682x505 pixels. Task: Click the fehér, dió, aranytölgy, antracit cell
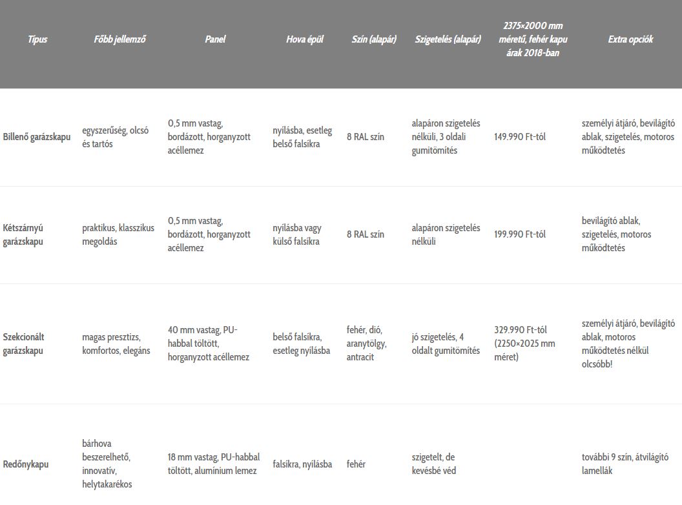coord(366,344)
